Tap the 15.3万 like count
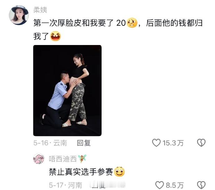Image resolution: width=215 pixels, height=190 pixels. coord(173,143)
